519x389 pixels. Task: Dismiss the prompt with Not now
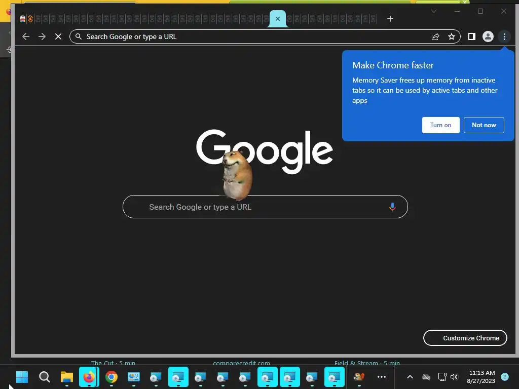pyautogui.click(x=484, y=125)
